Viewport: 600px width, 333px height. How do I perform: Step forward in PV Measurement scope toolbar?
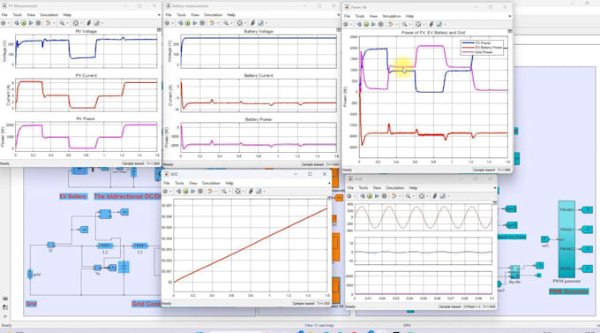31,23
